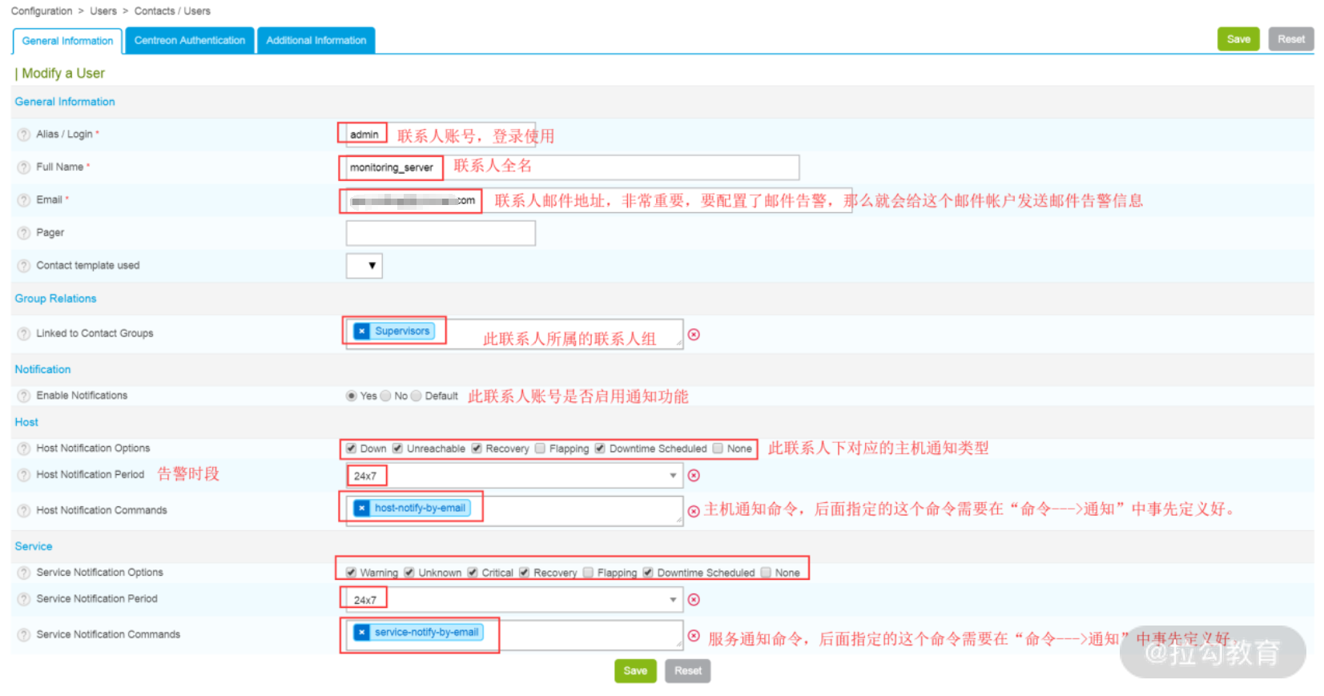The width and height of the screenshot is (1324, 696).
Task: Switch to Additional Information tab
Action: pos(316,41)
